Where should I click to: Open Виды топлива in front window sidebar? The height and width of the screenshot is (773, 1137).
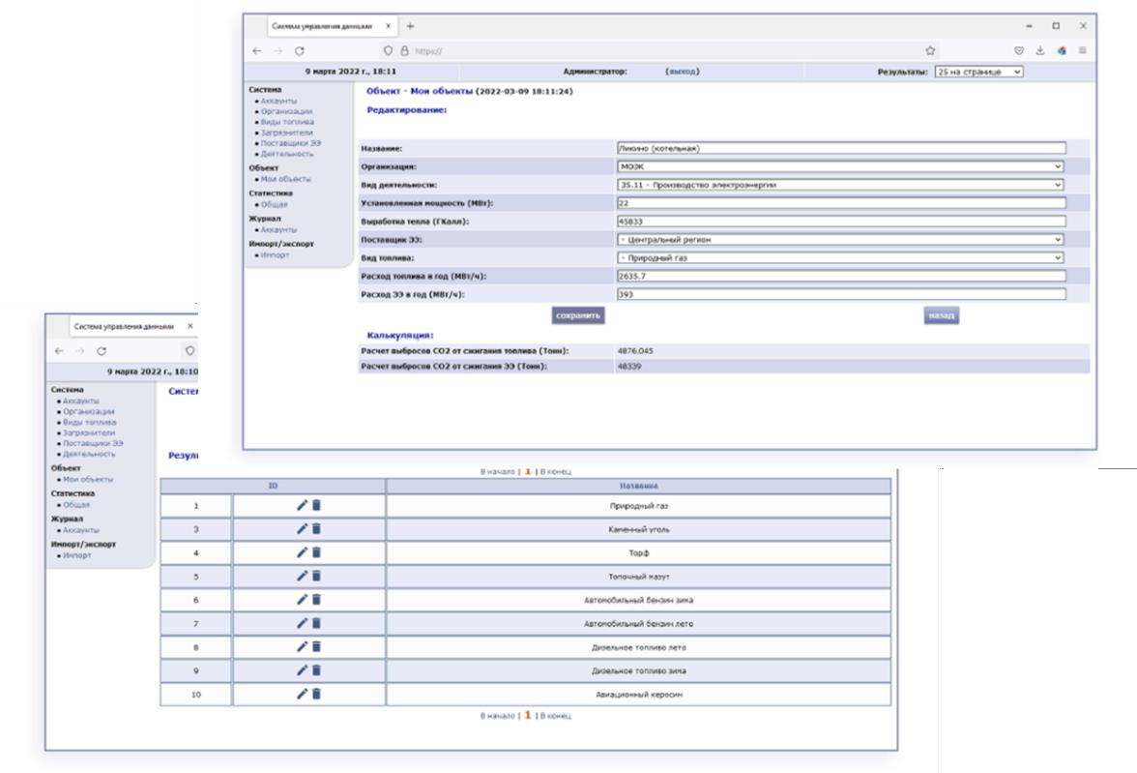point(287,122)
